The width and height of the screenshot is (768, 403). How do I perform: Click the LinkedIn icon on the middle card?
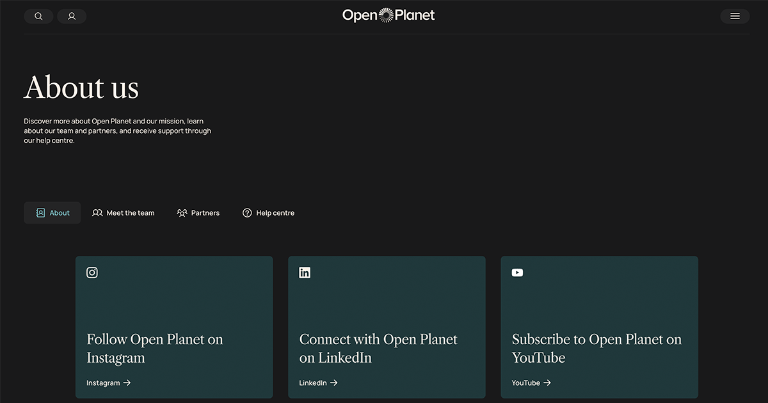point(305,272)
